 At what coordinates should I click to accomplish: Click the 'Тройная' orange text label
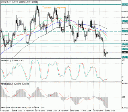point(47,8)
